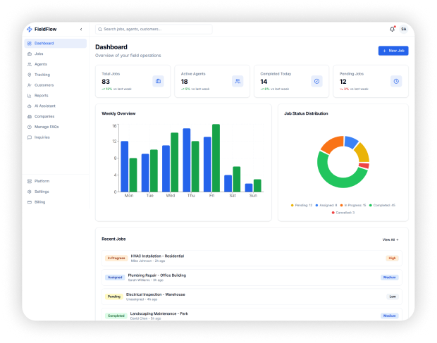Toggle the Pending legend item in chart
437x343 pixels.
(302, 205)
